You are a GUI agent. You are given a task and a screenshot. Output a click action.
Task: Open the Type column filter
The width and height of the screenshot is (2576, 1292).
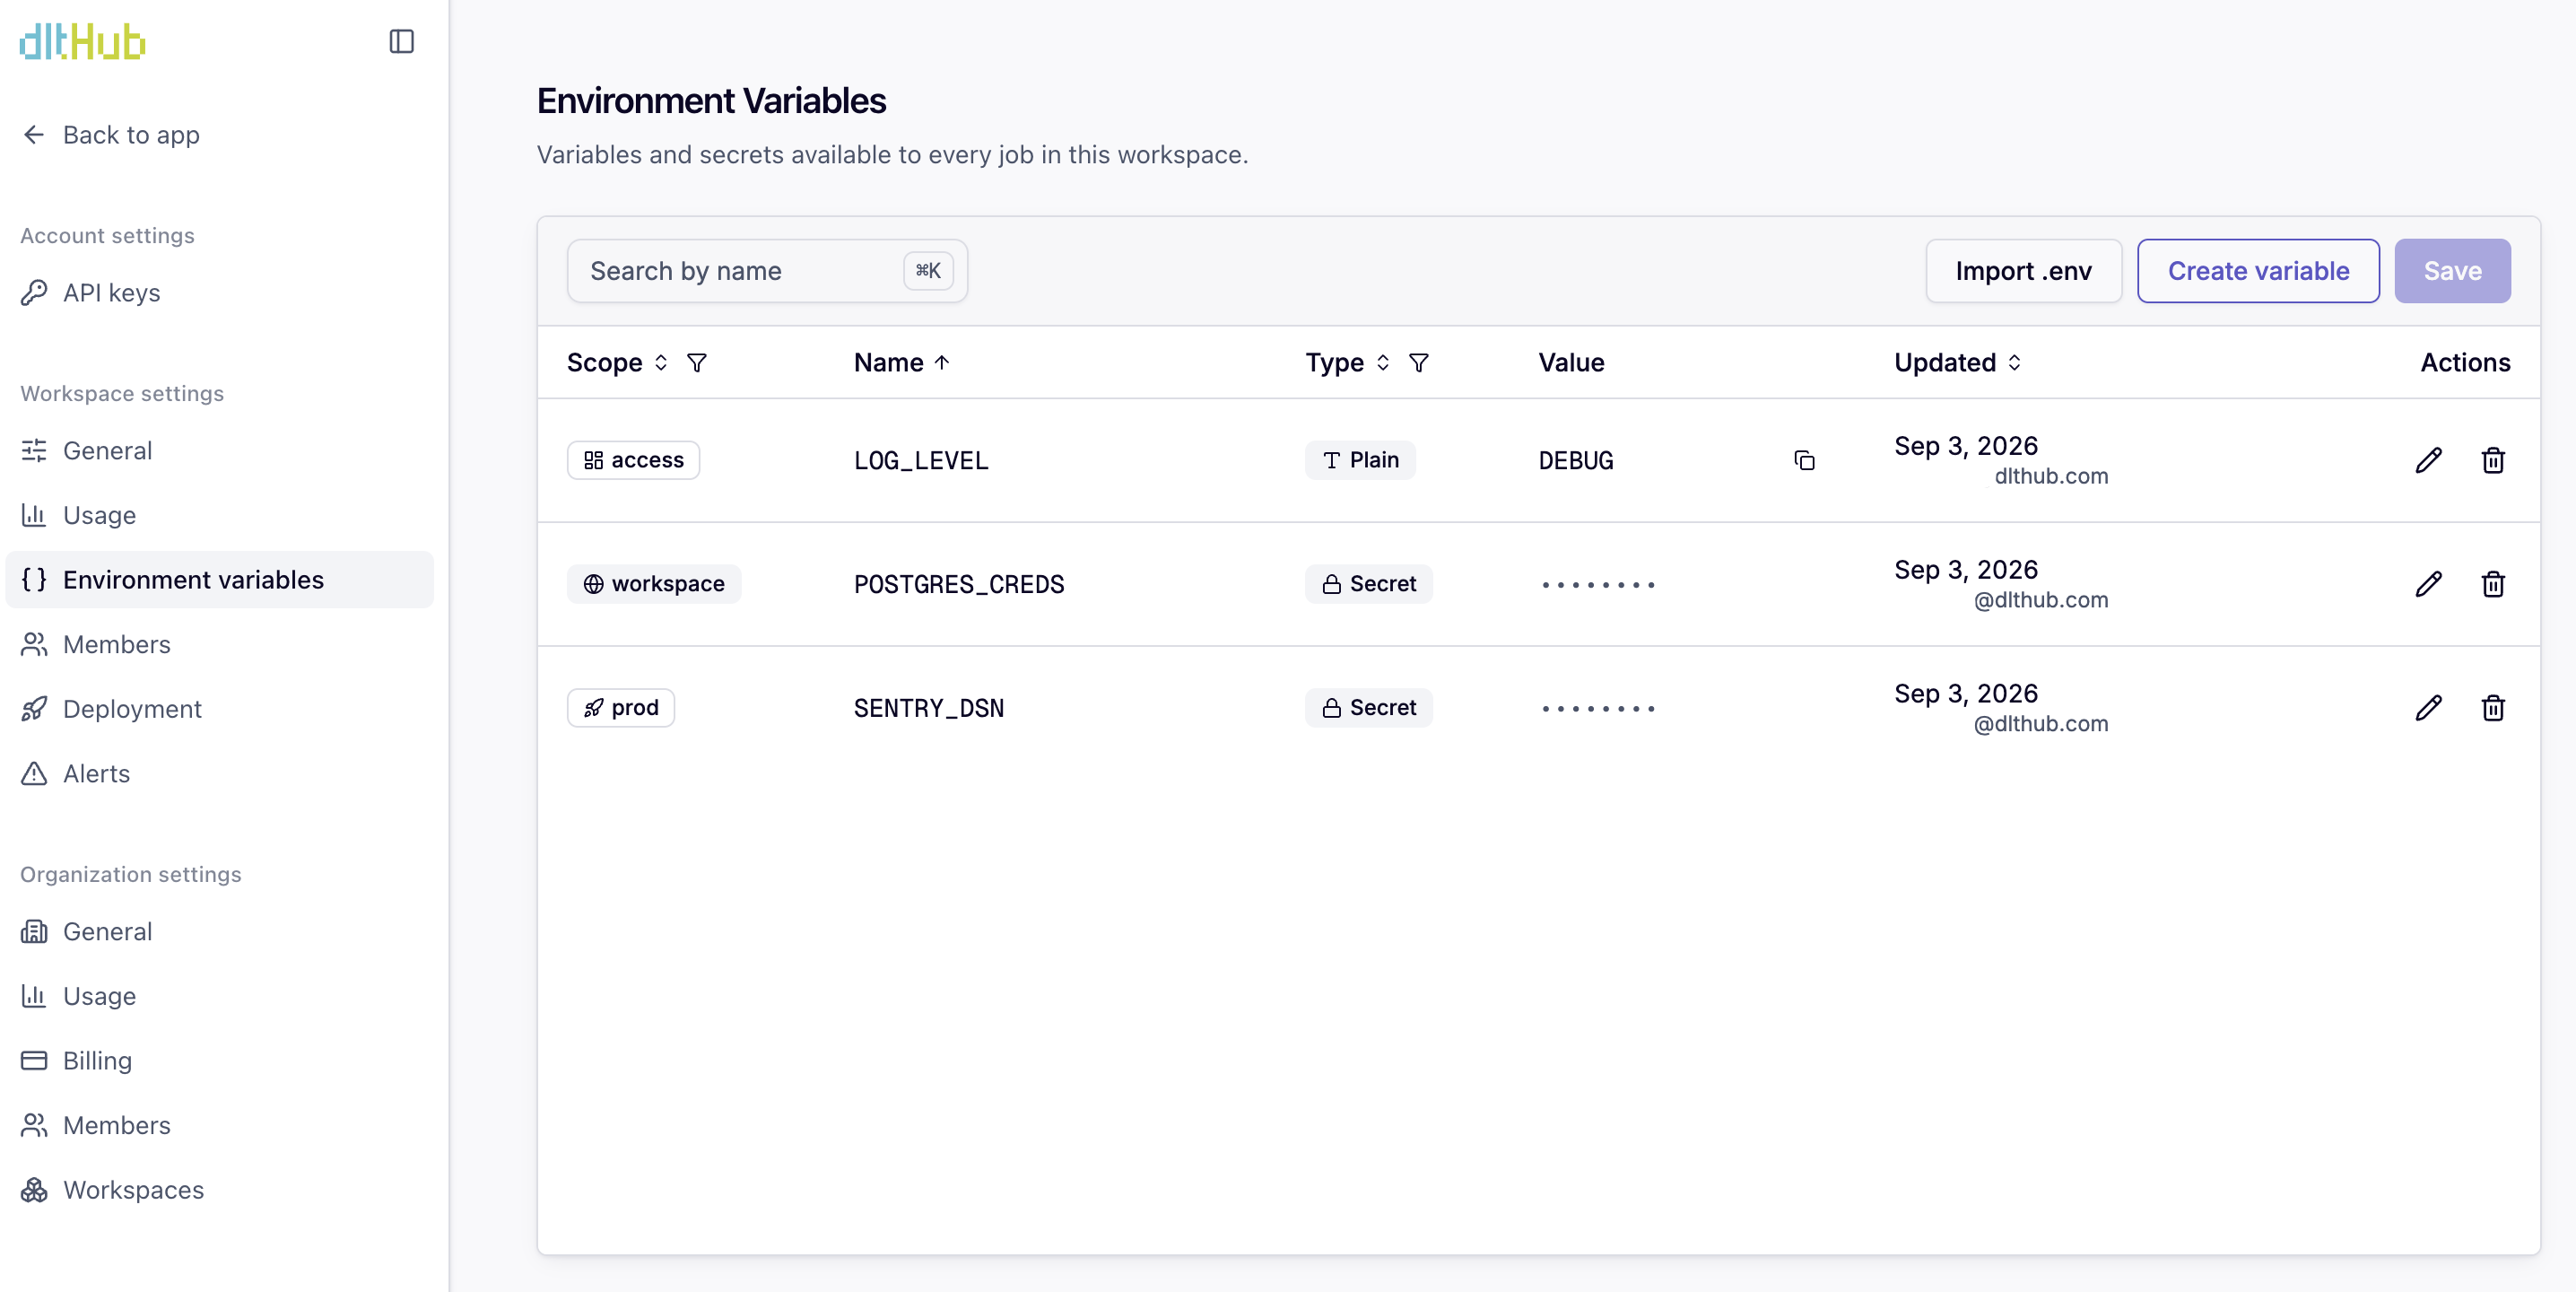pyautogui.click(x=1418, y=362)
